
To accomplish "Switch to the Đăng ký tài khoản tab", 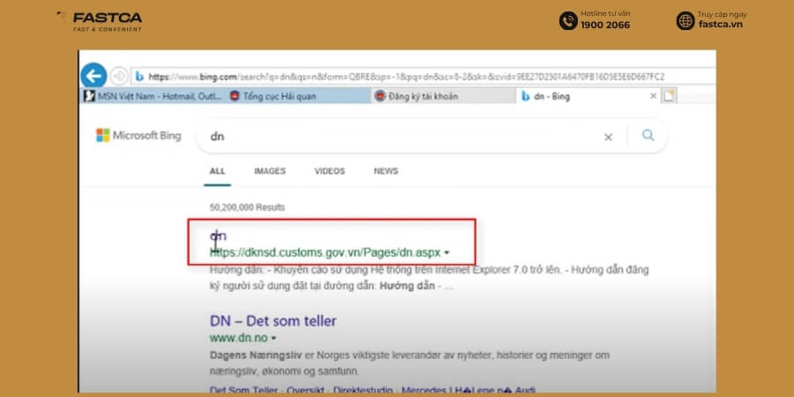I will (443, 95).
